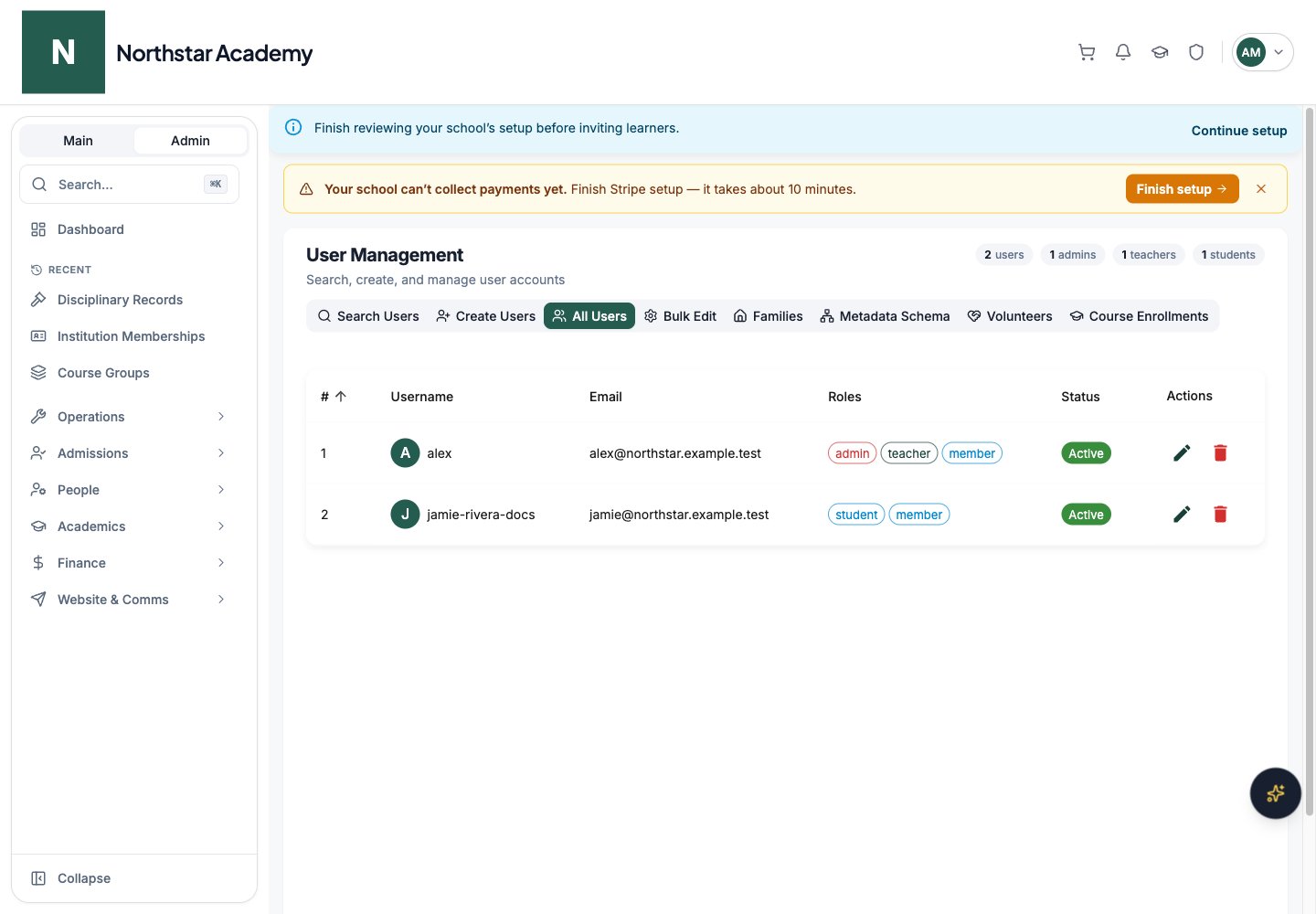Open the Families tab
This screenshot has width=1316, height=914.
(x=769, y=316)
